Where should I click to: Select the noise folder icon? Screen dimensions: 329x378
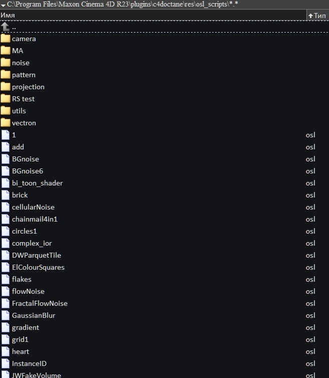(6, 63)
